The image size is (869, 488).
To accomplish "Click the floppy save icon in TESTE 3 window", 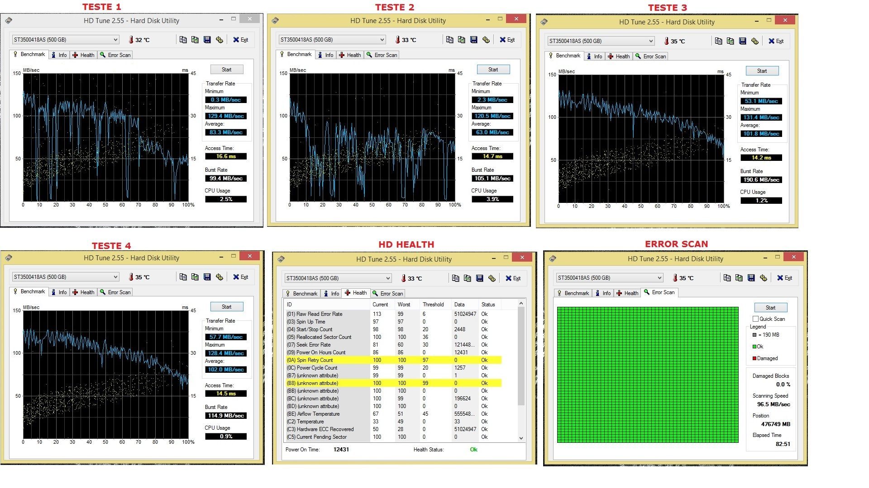I will click(x=743, y=41).
